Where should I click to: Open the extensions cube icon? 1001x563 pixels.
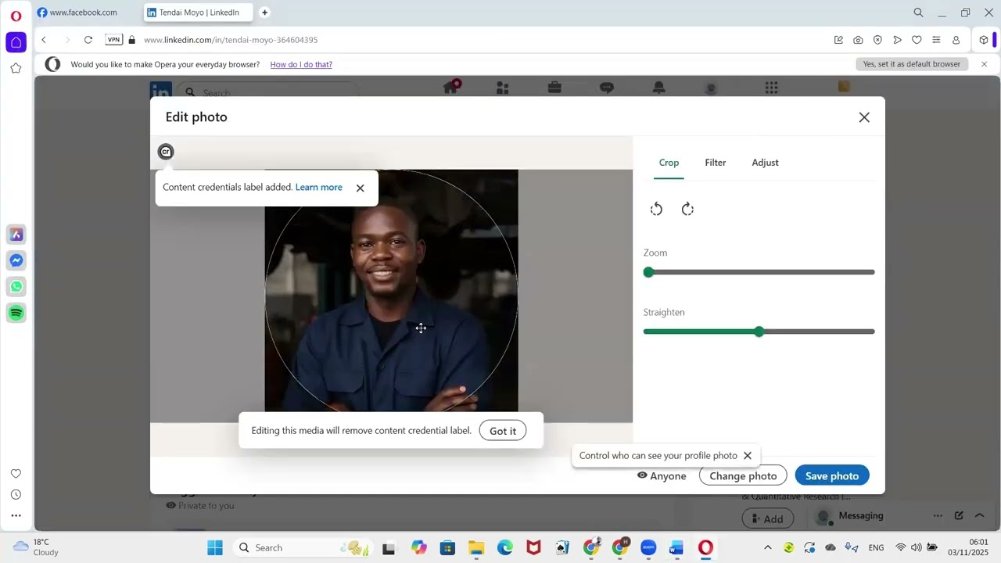(984, 40)
